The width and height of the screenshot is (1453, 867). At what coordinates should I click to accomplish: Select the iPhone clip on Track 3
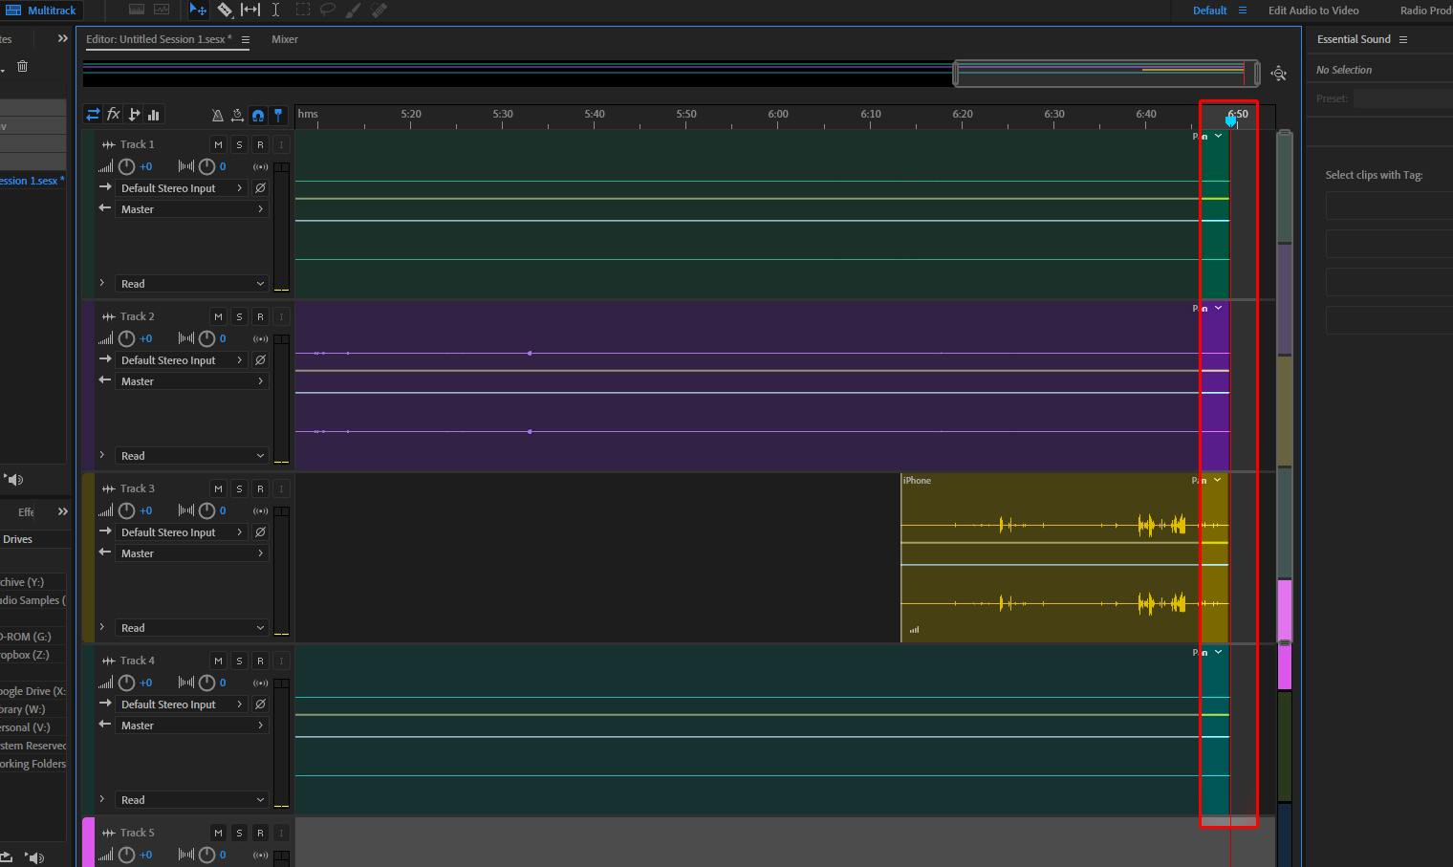(1064, 557)
